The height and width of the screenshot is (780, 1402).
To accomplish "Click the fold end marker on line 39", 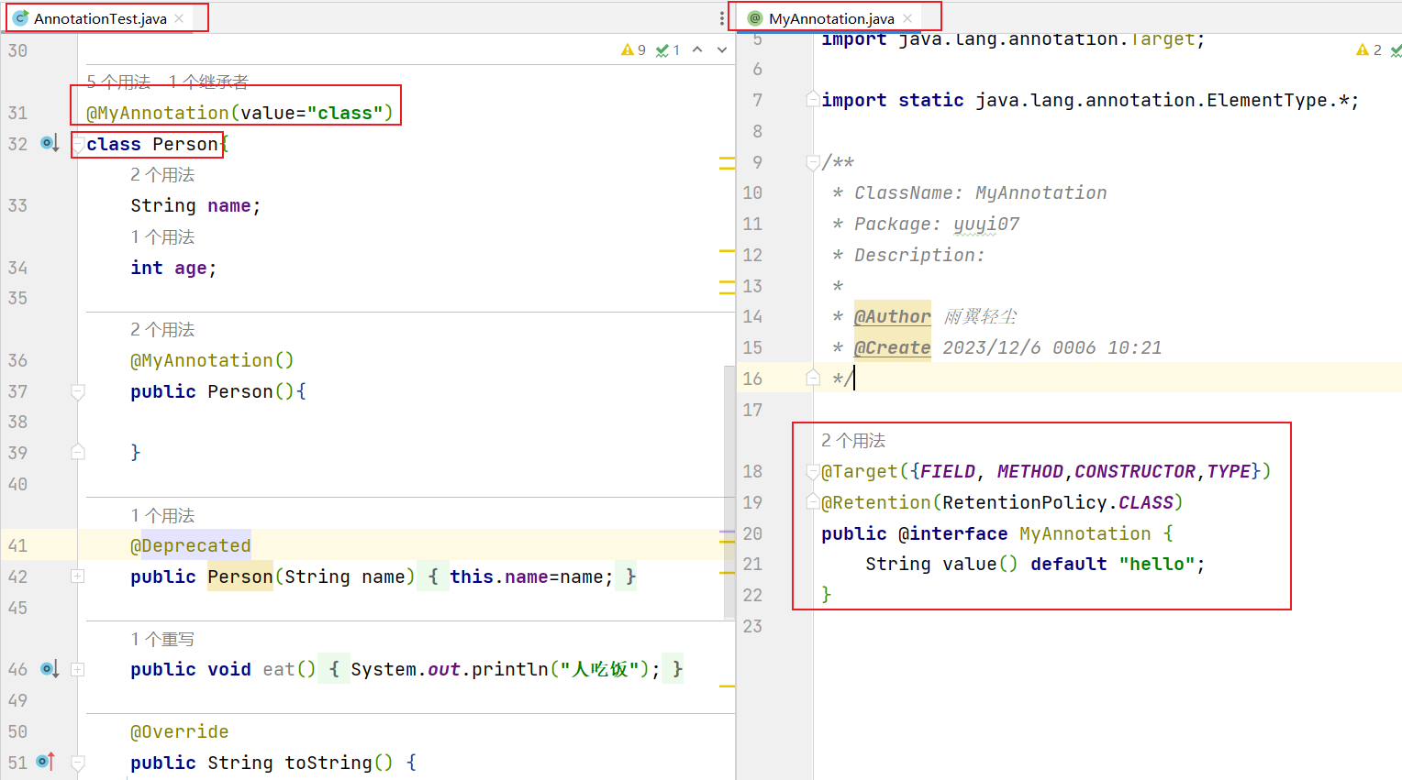I will click(78, 452).
